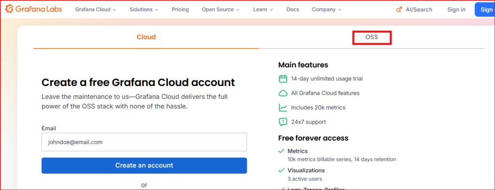Click the heading 'Create a free Grafana Cloud account'

(x=138, y=82)
